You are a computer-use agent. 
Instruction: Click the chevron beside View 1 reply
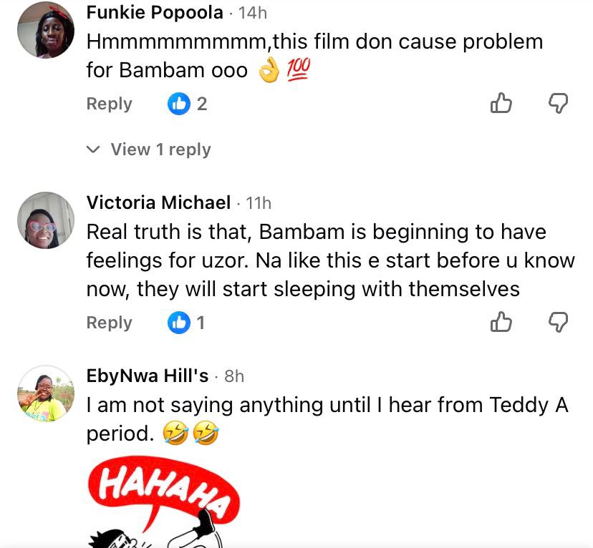click(93, 150)
